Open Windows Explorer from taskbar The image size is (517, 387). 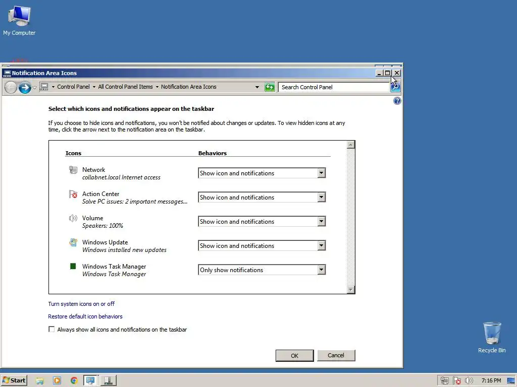click(x=40, y=381)
